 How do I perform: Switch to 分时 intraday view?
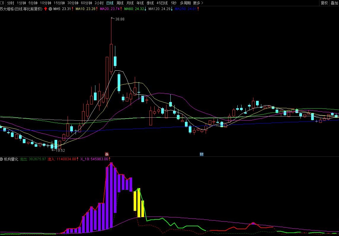click(x=11, y=3)
